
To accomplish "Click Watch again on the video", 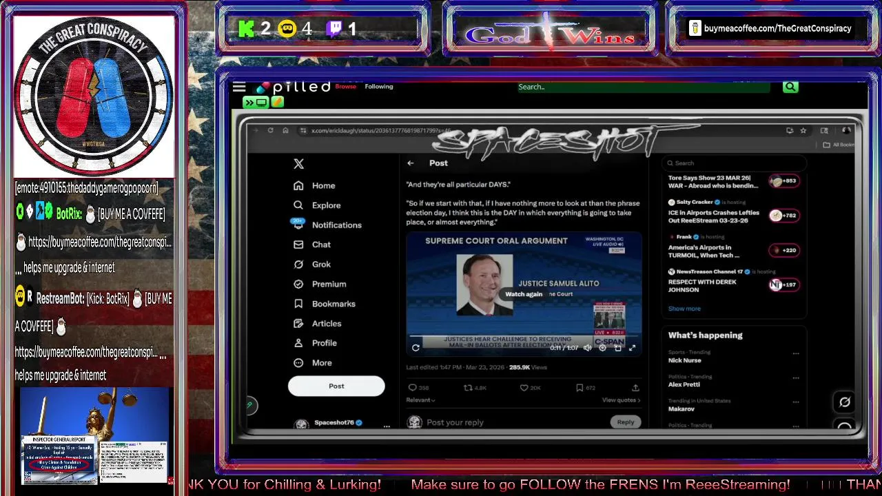I will coord(524,294).
